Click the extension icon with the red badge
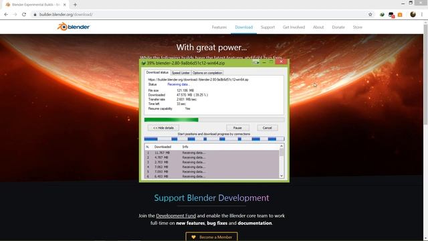428x241 pixels. 391,15
